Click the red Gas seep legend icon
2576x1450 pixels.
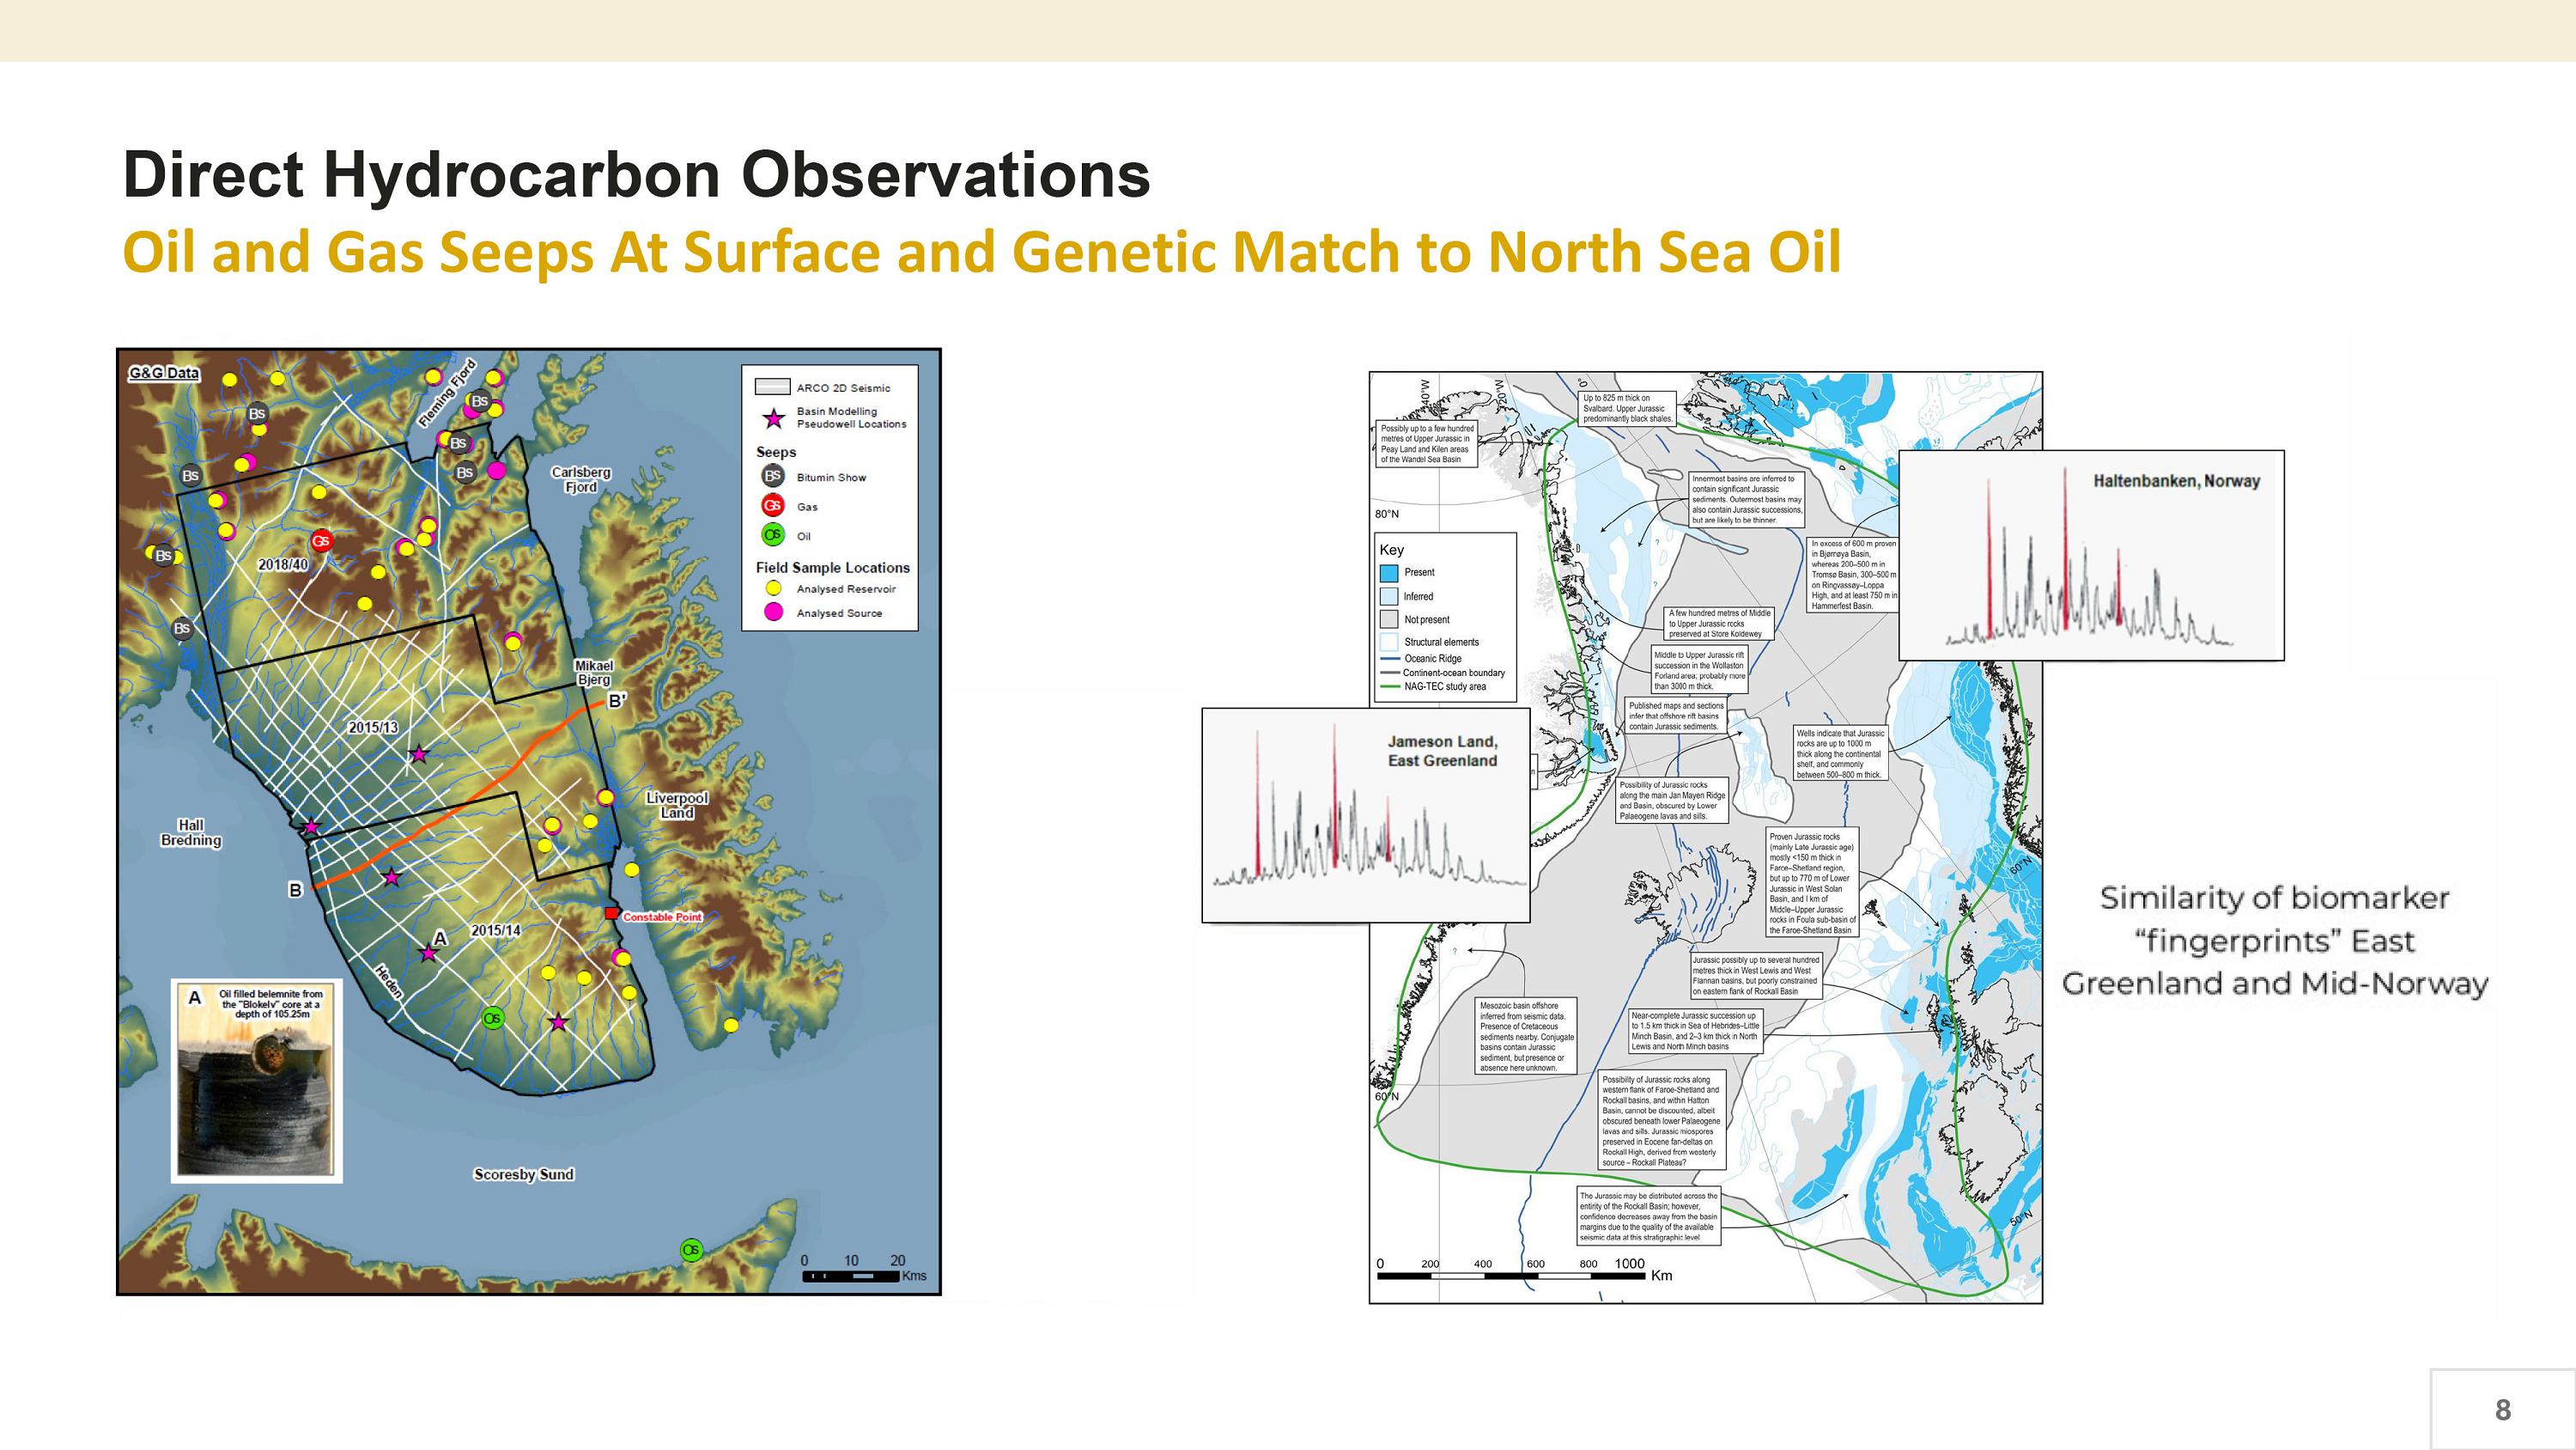(772, 506)
